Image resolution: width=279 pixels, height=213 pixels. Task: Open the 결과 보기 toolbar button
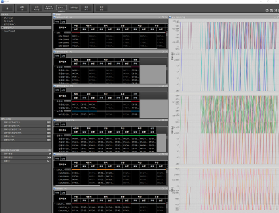(x=86, y=8)
